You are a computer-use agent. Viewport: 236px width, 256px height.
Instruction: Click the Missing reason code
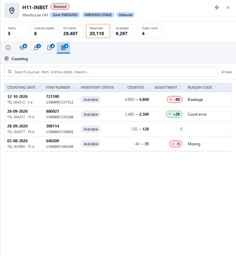point(194,144)
